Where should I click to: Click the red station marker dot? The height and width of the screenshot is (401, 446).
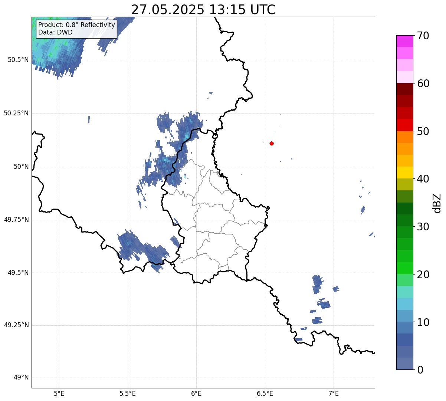tap(272, 144)
